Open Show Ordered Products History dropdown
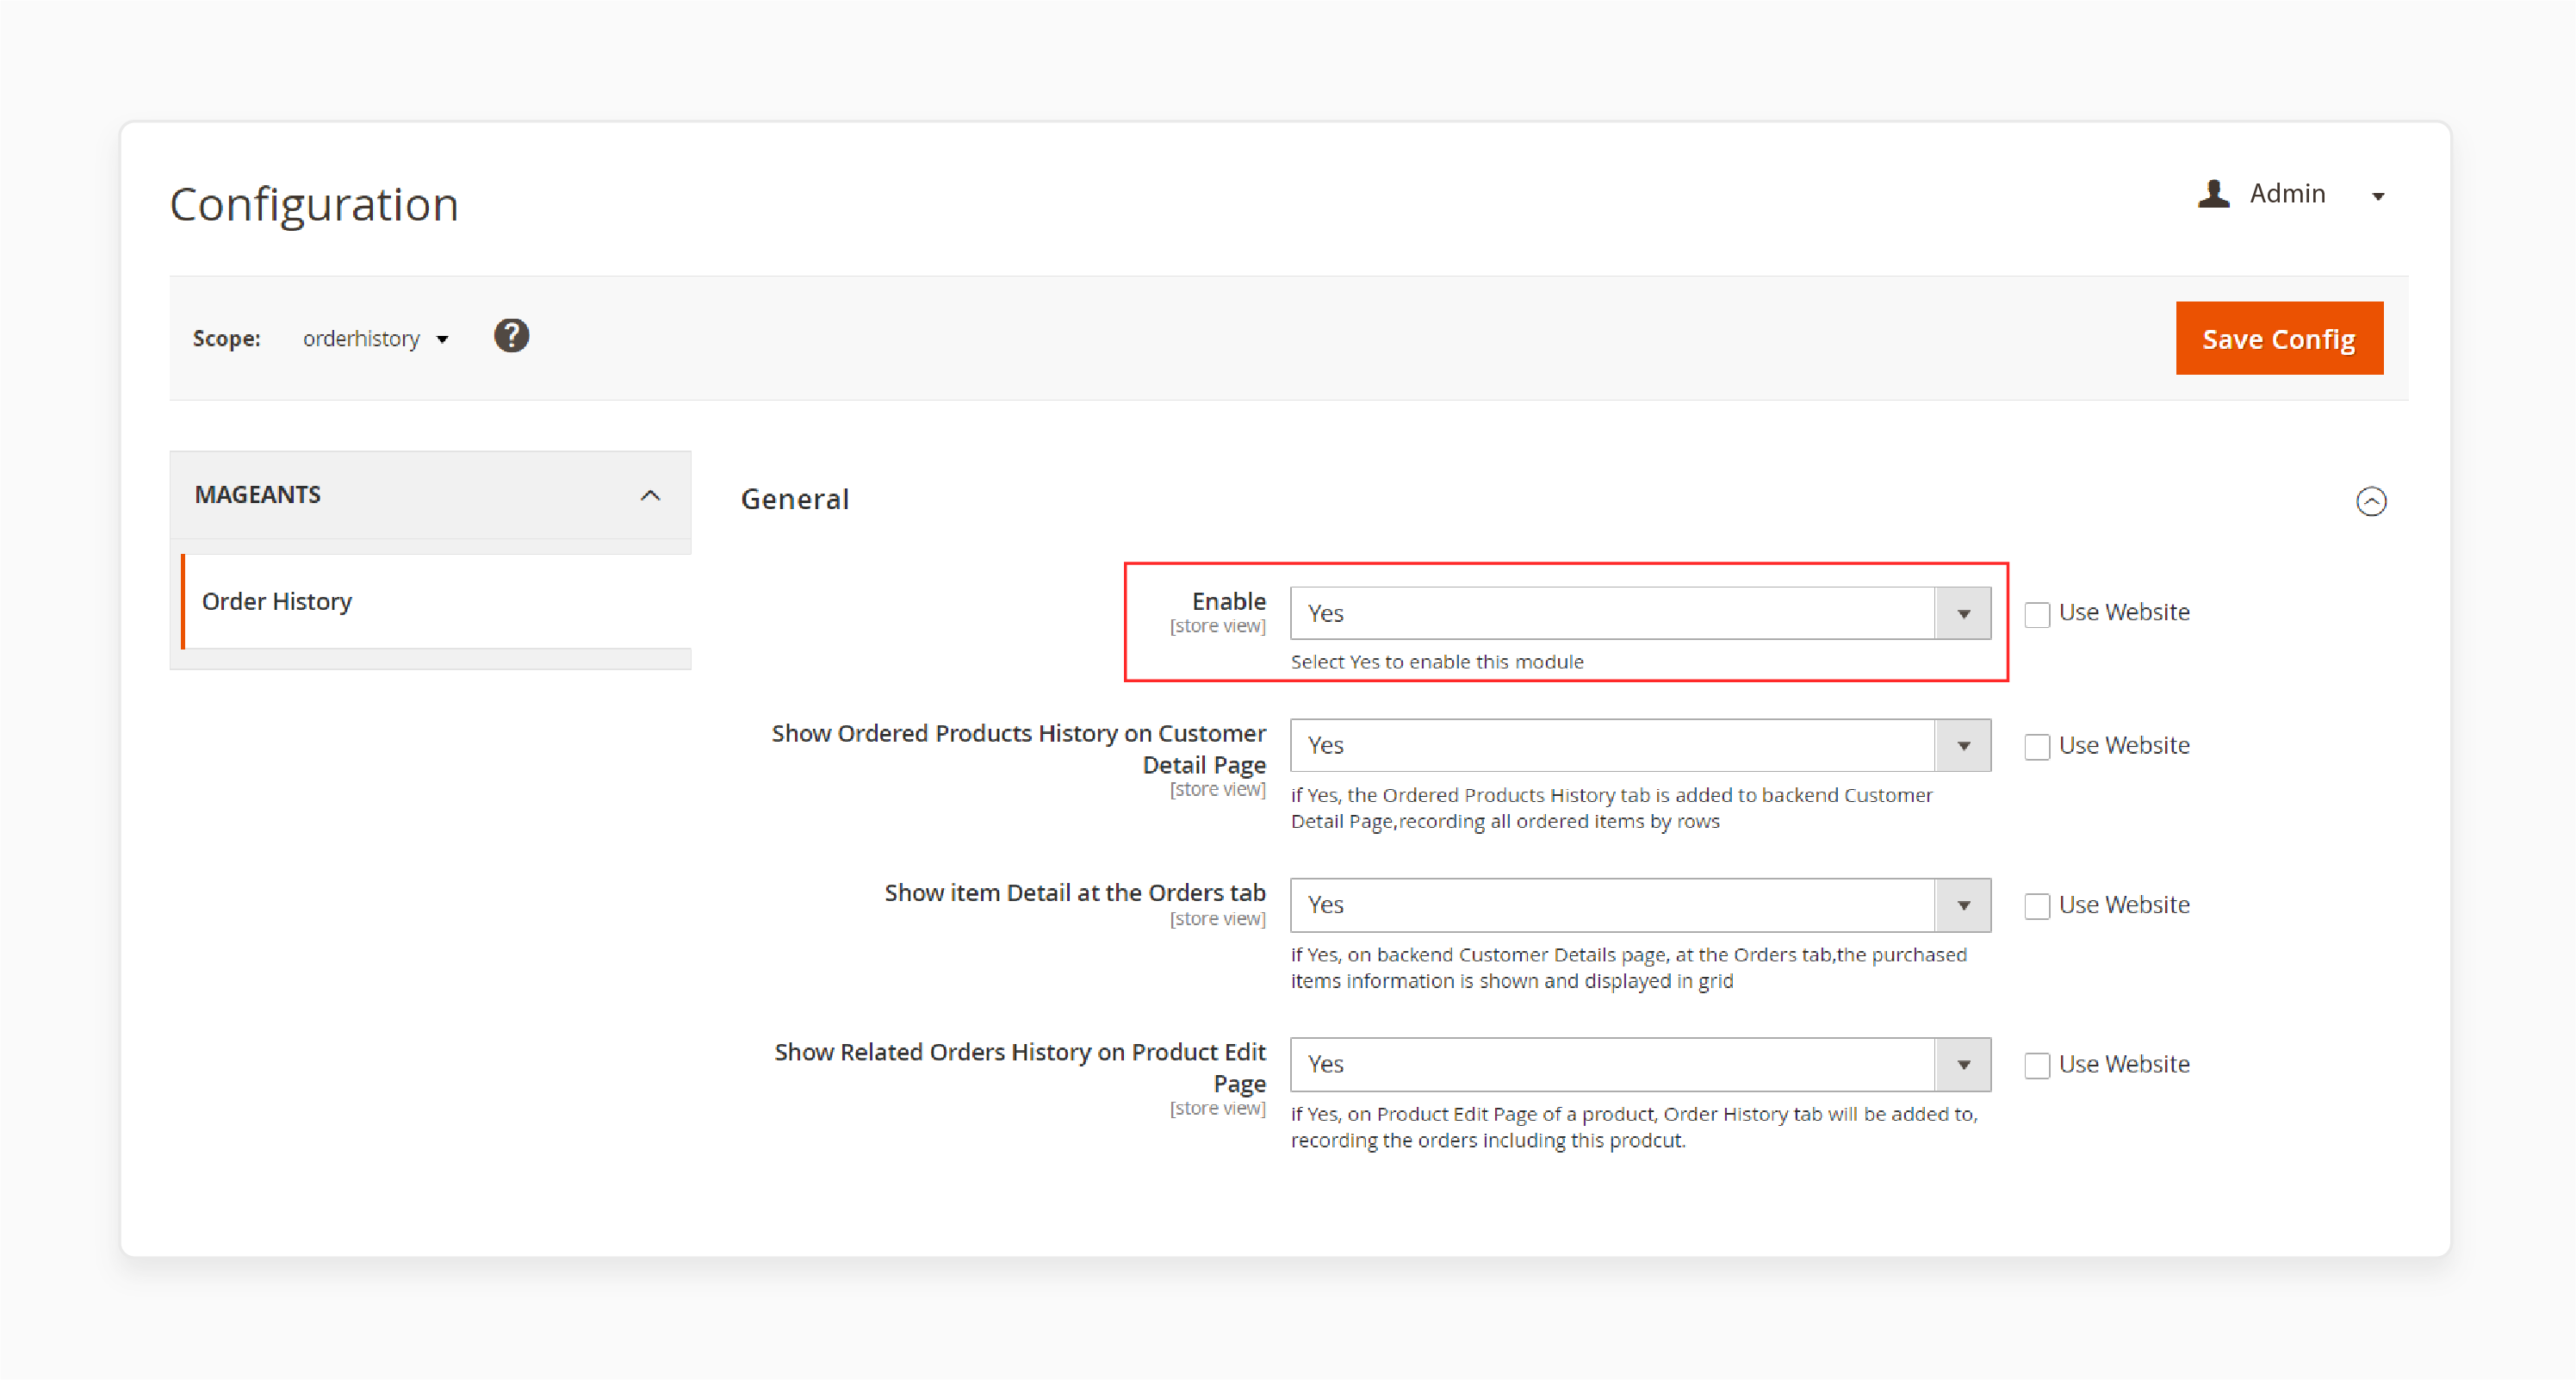The width and height of the screenshot is (2576, 1380). coord(1640,745)
